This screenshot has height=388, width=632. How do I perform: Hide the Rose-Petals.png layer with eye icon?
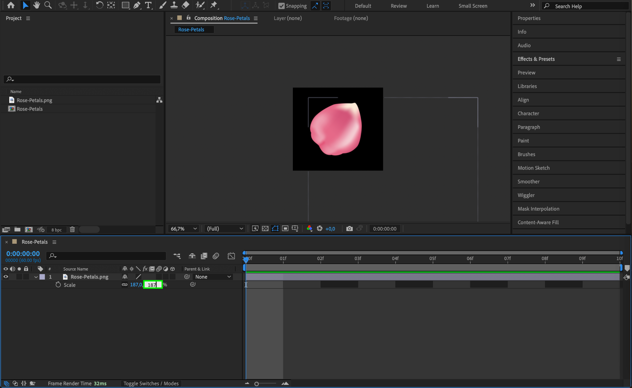point(6,277)
